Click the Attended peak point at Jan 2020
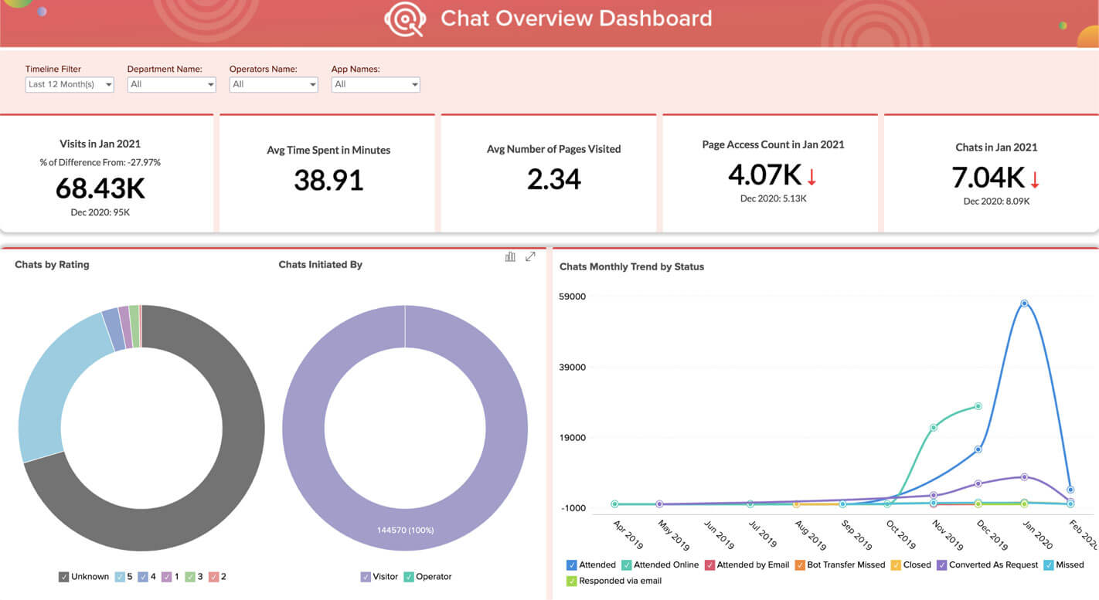1099x600 pixels. [1024, 303]
